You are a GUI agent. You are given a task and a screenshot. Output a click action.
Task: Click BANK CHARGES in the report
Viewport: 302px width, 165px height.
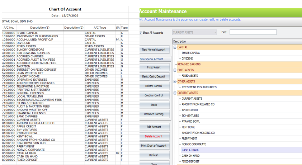click(x=27, y=117)
